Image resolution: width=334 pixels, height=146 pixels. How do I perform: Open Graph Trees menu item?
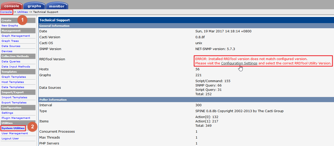click(10, 41)
